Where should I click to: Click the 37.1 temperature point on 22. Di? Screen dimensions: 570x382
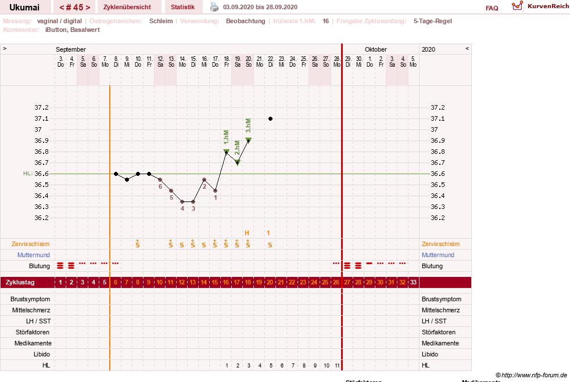pyautogui.click(x=270, y=119)
